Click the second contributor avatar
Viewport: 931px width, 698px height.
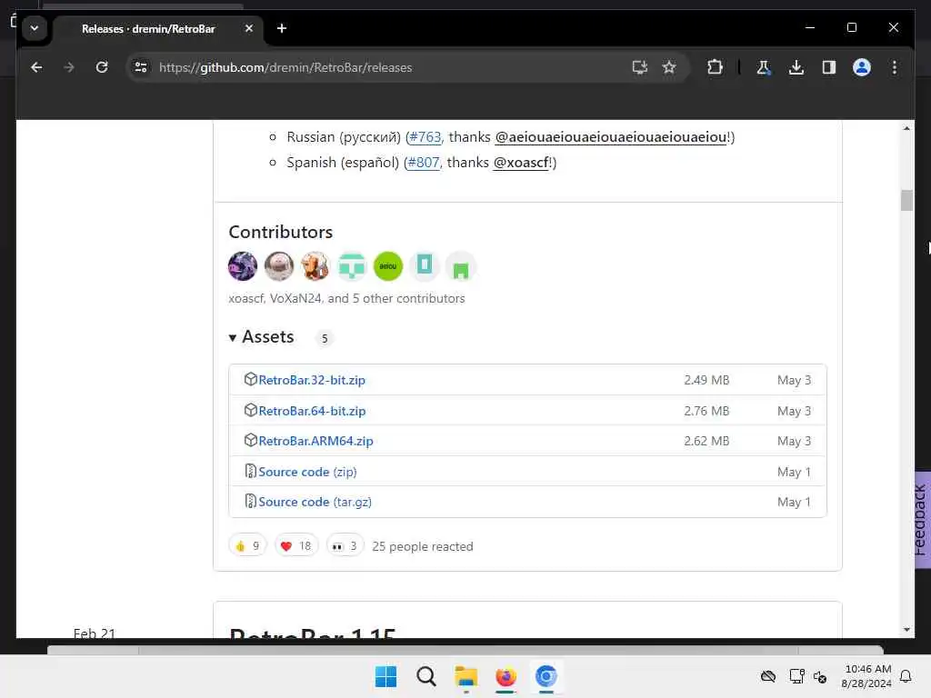tap(279, 266)
